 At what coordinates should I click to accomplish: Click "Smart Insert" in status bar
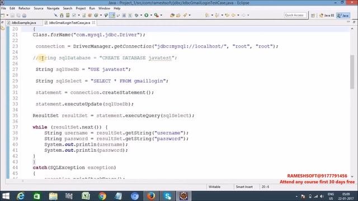click(x=244, y=187)
